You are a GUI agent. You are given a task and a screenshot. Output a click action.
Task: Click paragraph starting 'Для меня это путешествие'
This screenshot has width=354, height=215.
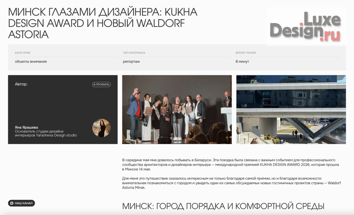click(x=232, y=183)
